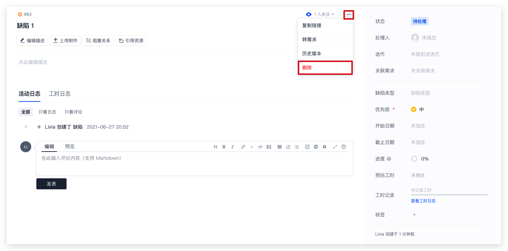The height and width of the screenshot is (251, 508).
Task: Link a requirement via 未关联需求
Action: tap(423, 71)
